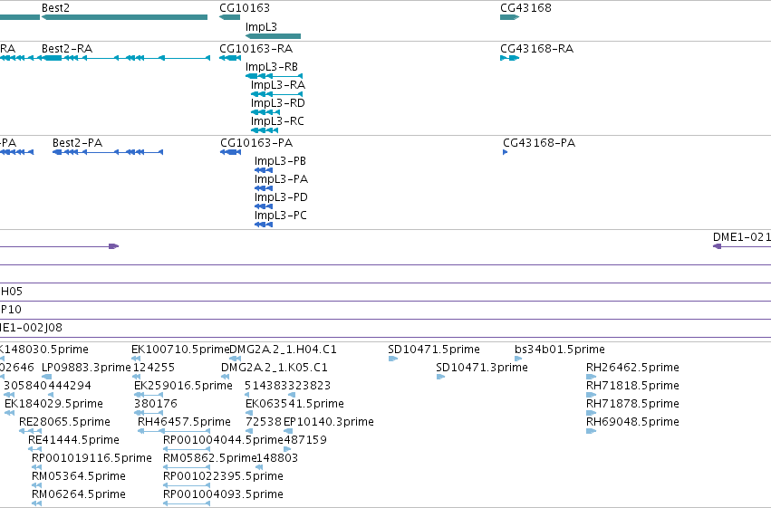
Task: Select the SD10471.3prime EST label
Action: [x=482, y=368]
